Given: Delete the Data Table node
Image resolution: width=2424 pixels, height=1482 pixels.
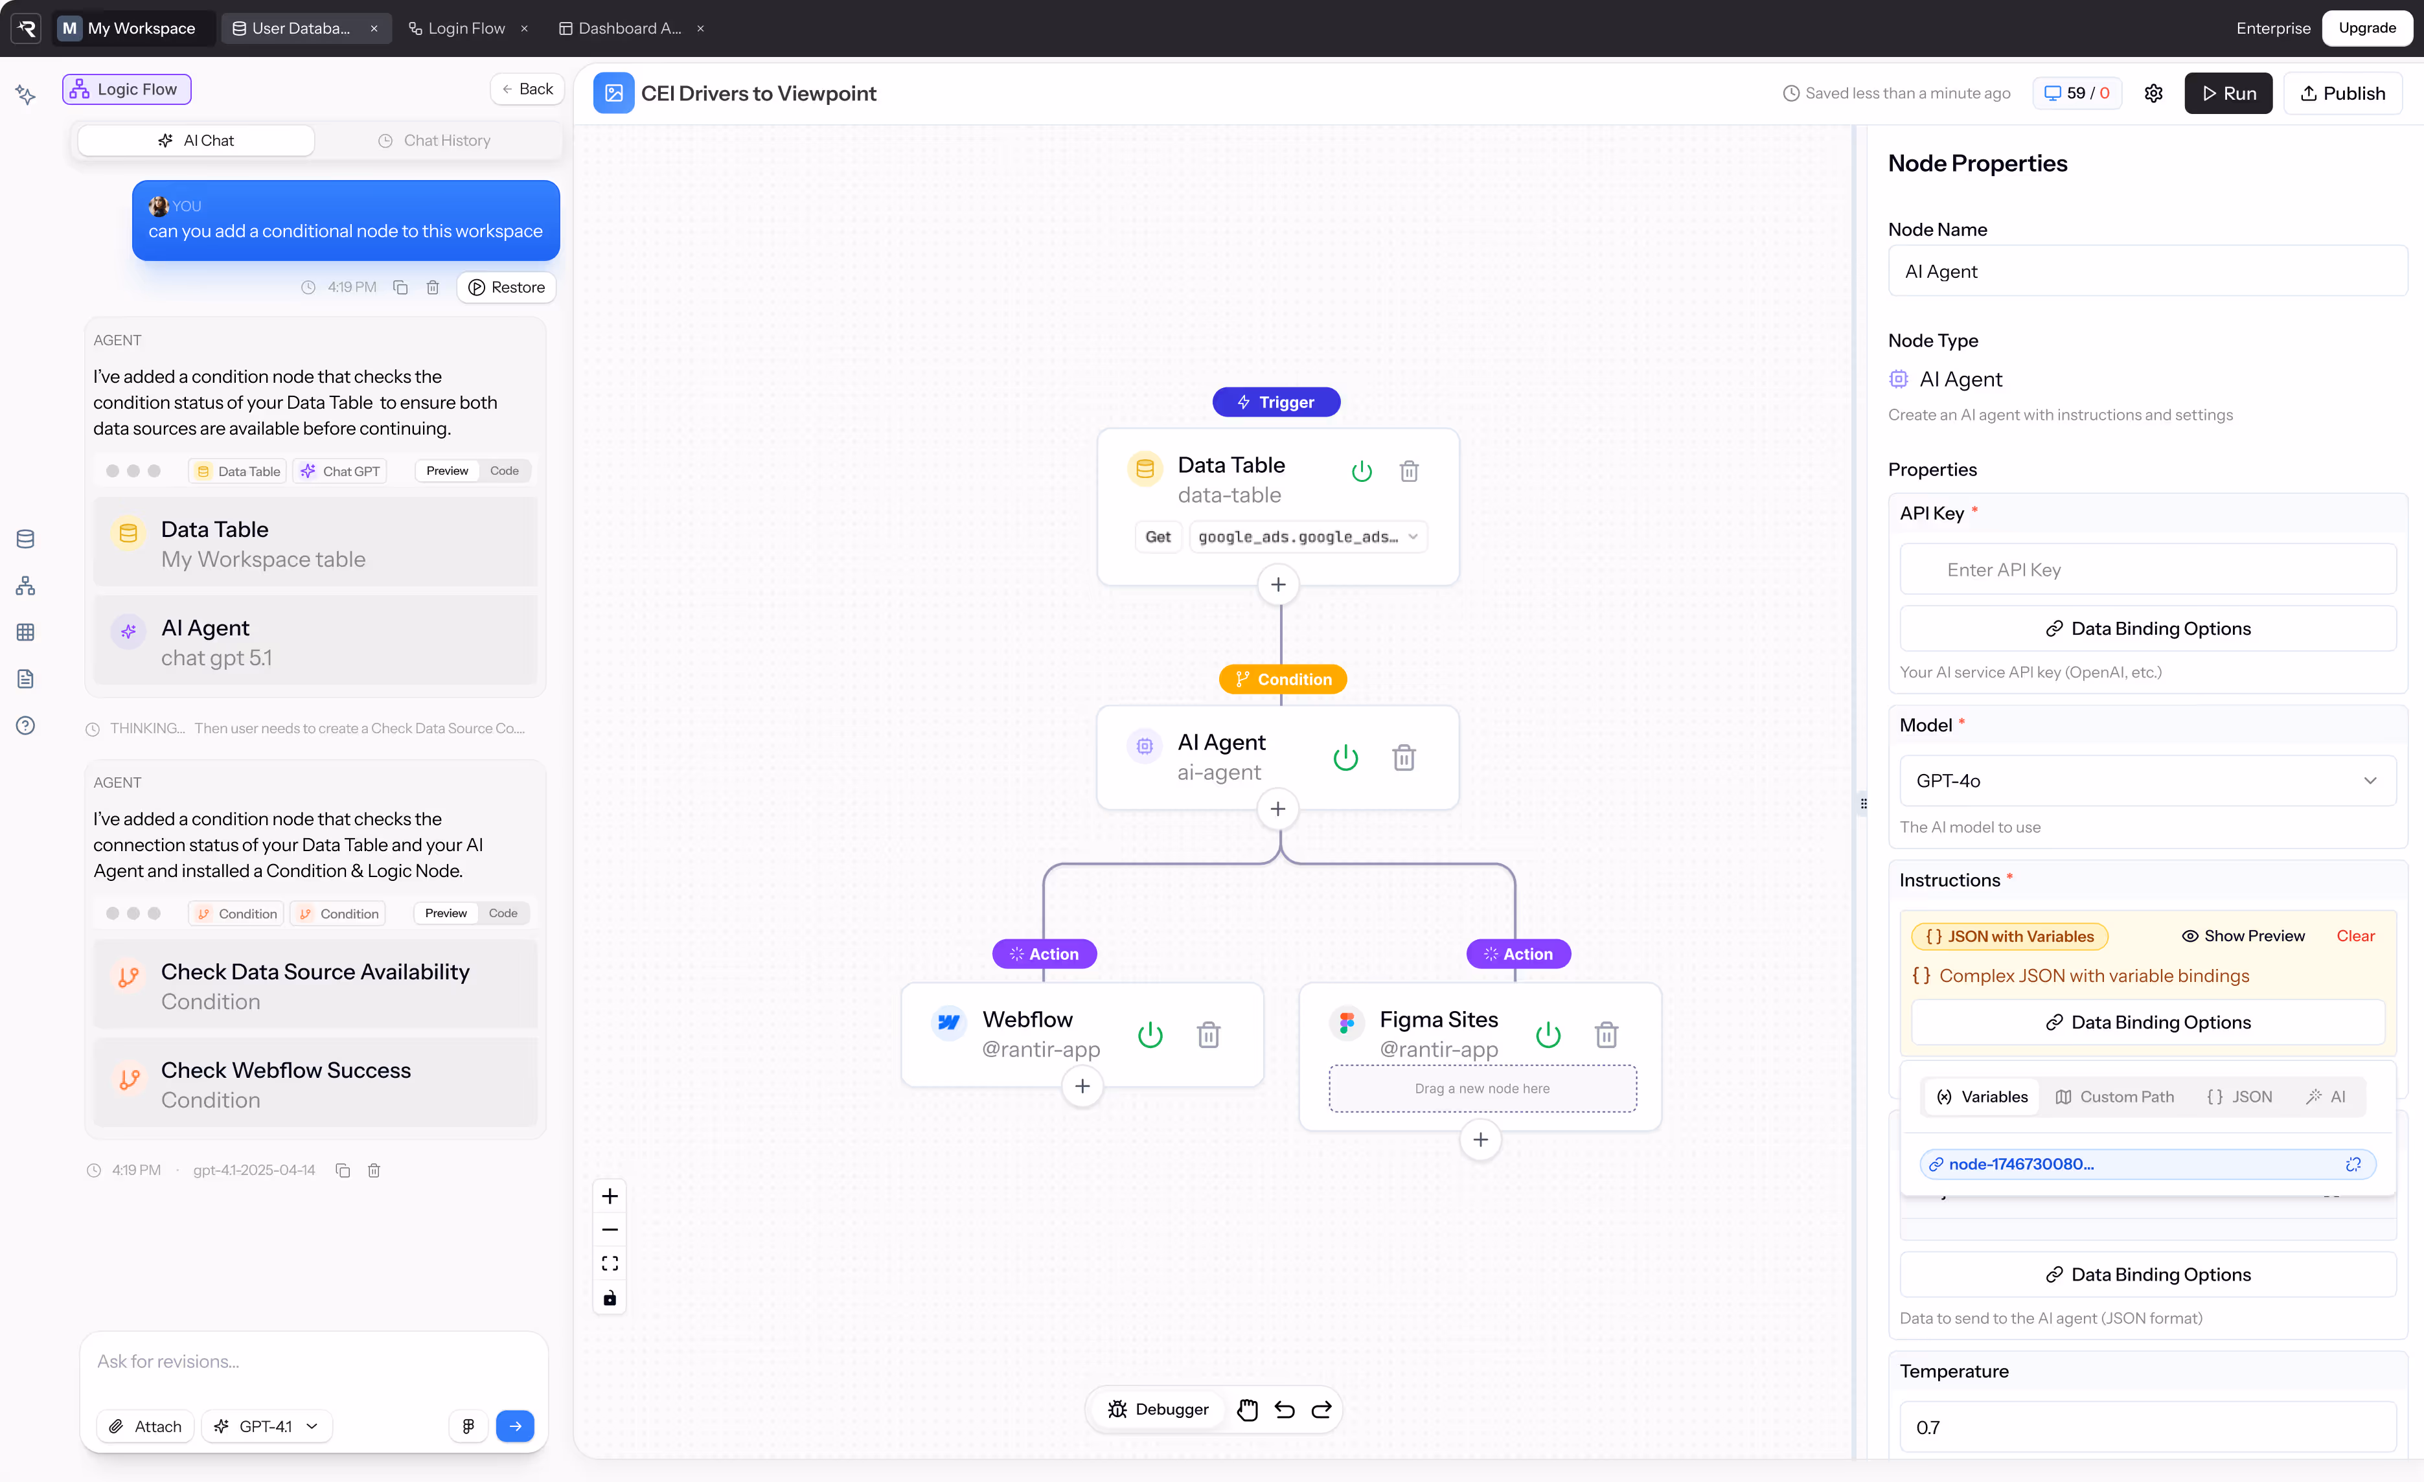Looking at the screenshot, I should 1409,471.
